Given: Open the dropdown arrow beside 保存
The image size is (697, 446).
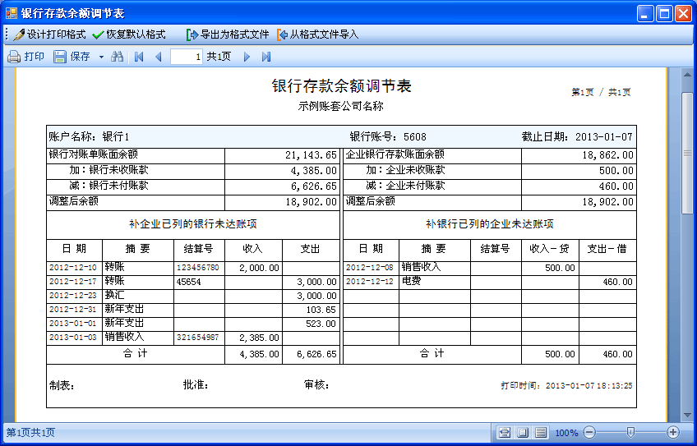Looking at the screenshot, I should point(101,57).
